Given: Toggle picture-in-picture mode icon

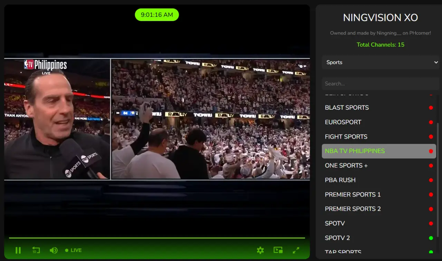Looking at the screenshot, I should (278, 250).
